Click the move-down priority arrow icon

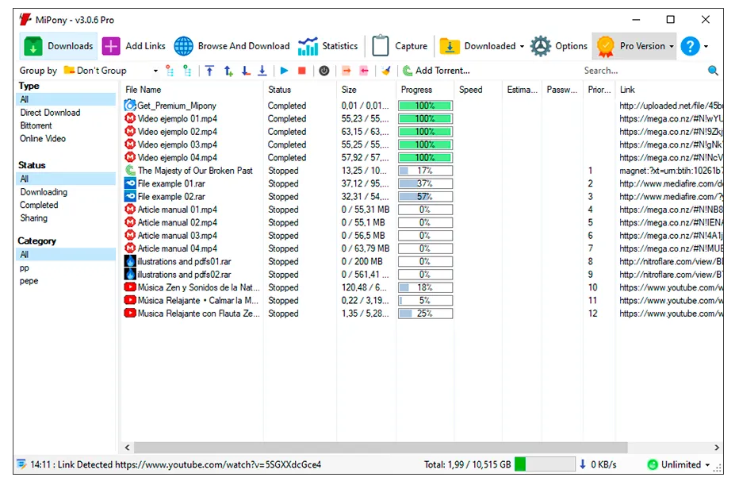tap(246, 71)
